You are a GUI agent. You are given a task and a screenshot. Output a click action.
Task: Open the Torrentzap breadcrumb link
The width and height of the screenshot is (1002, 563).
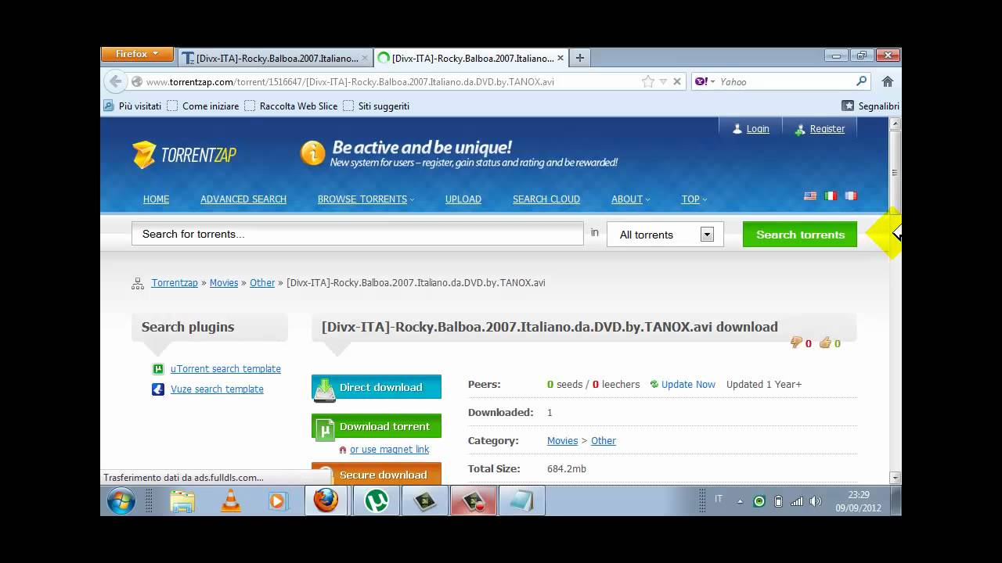pos(175,283)
